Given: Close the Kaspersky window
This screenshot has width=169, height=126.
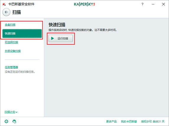Looking at the screenshot, I should tap(163, 4).
